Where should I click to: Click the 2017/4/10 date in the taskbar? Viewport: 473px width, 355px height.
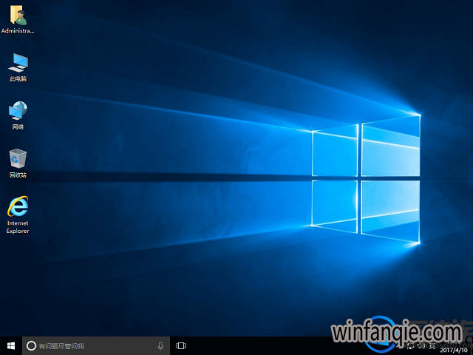[453, 350]
